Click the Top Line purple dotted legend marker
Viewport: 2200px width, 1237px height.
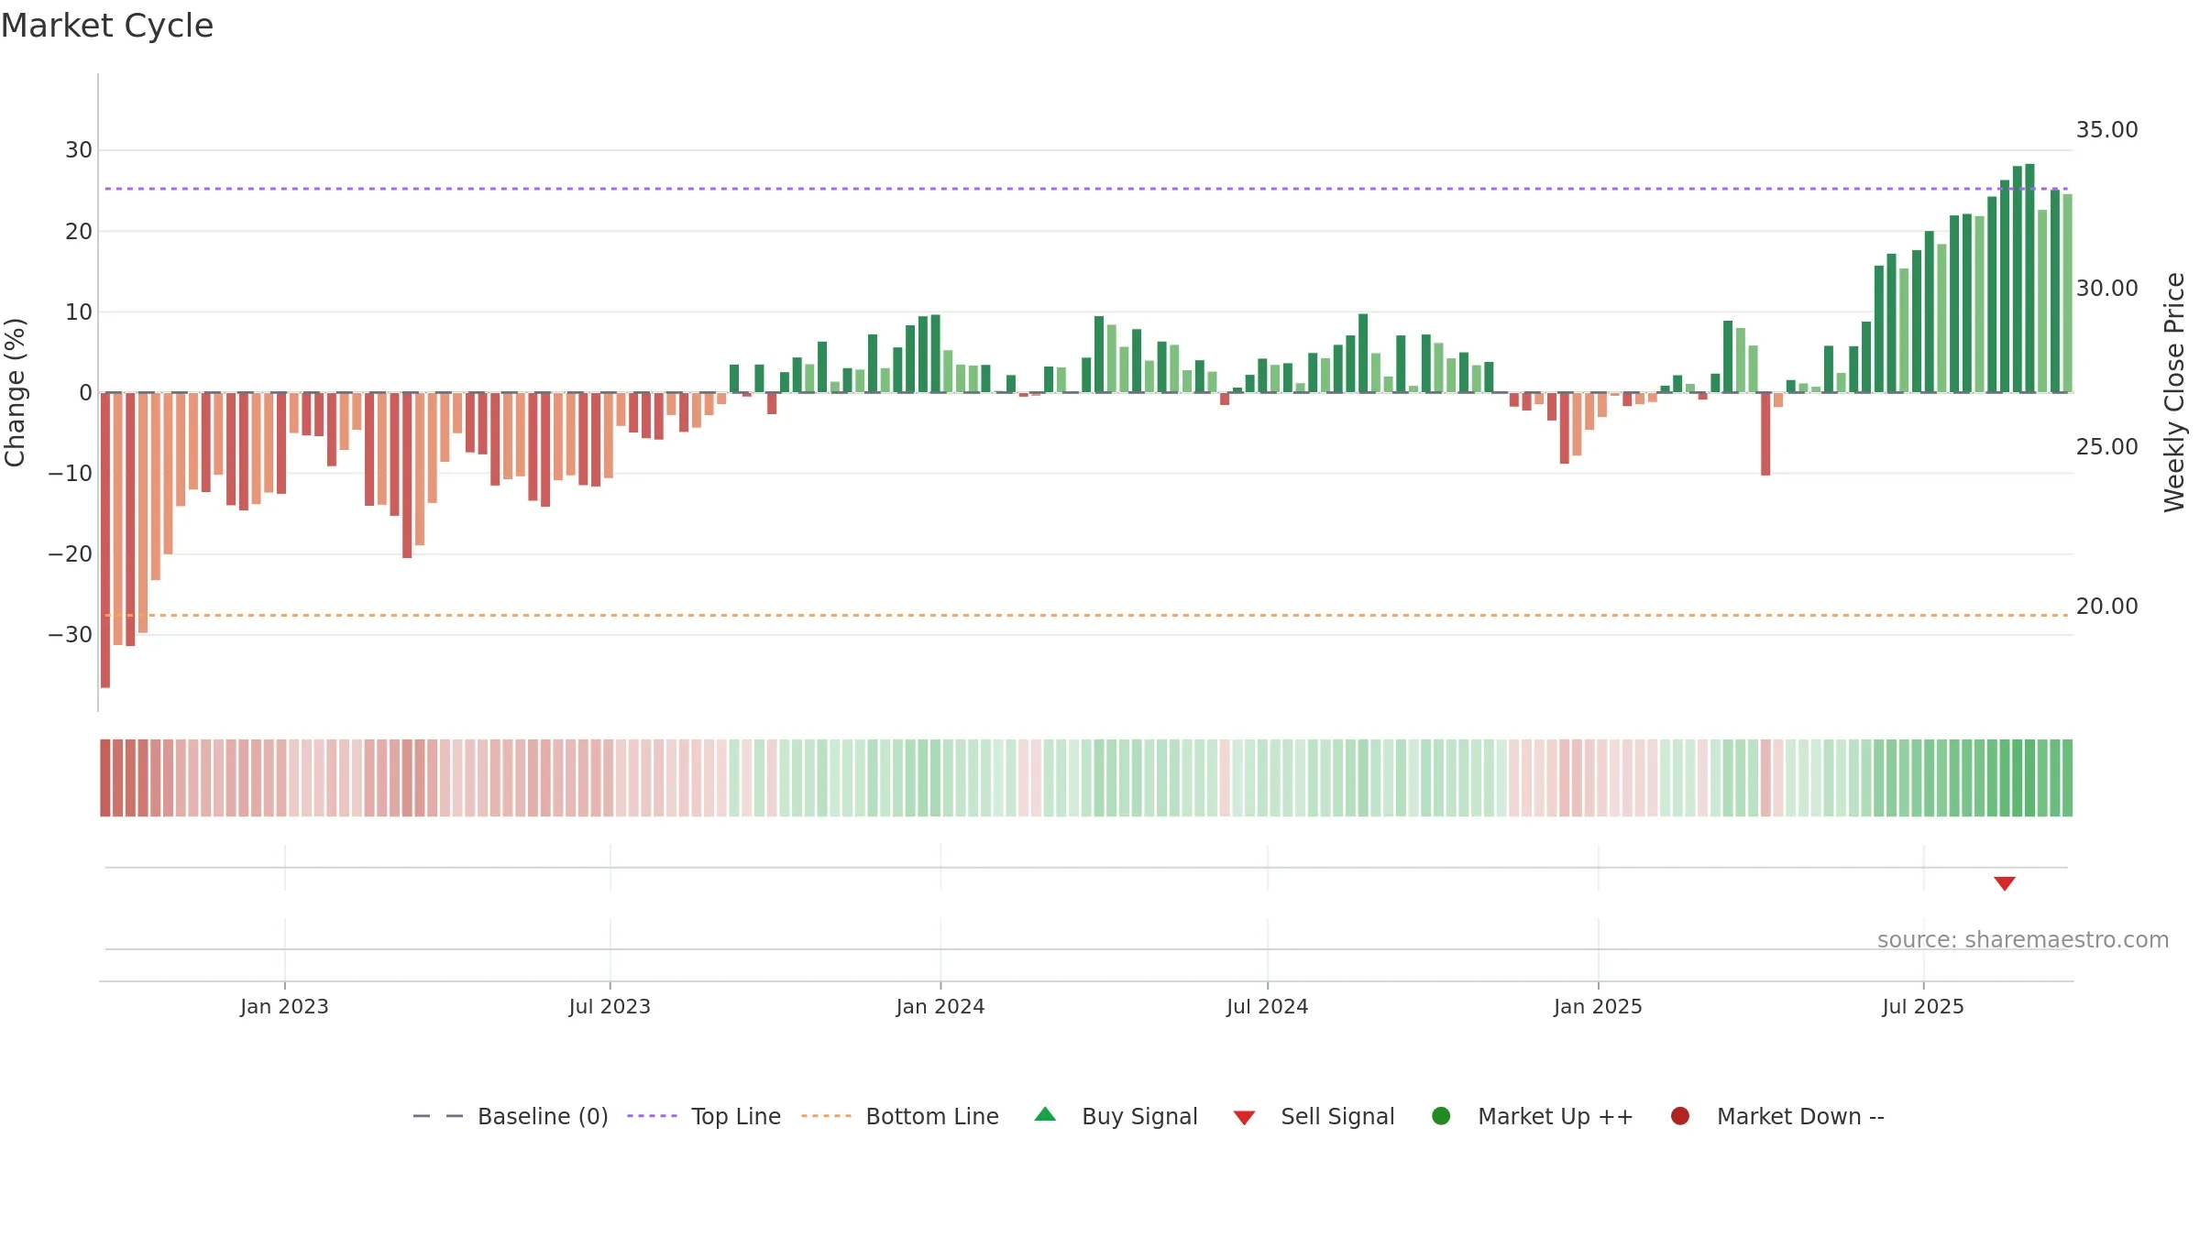coord(652,1116)
